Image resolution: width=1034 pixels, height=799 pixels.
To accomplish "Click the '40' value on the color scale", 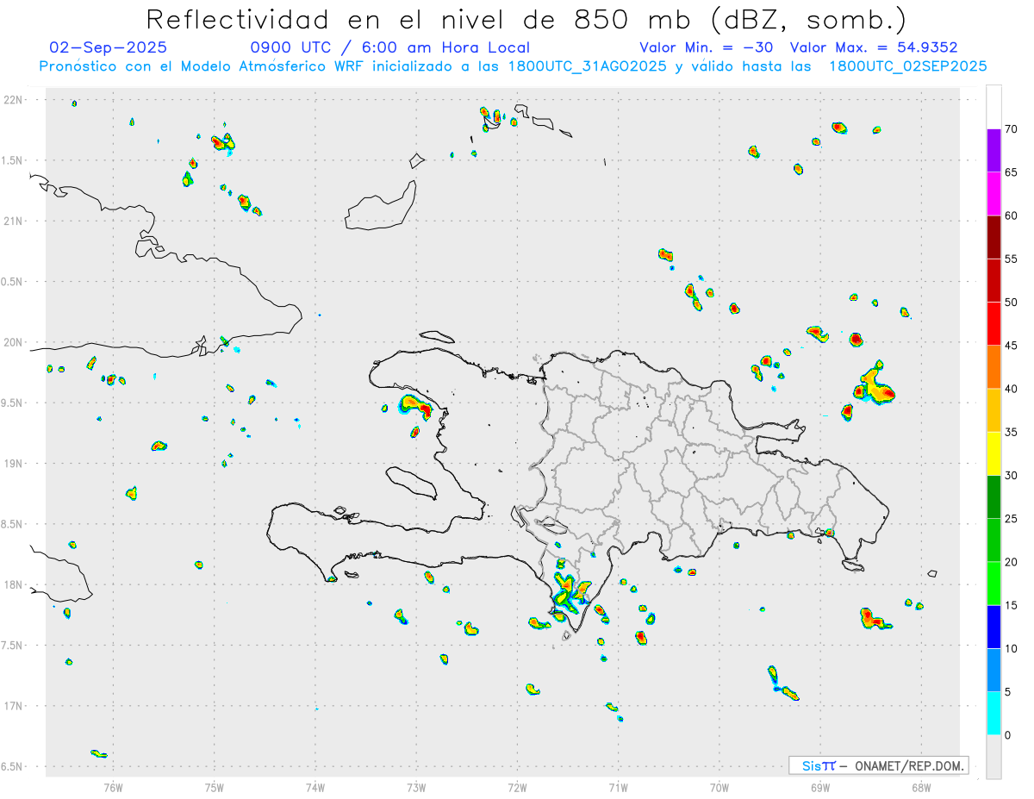I will click(x=1011, y=389).
